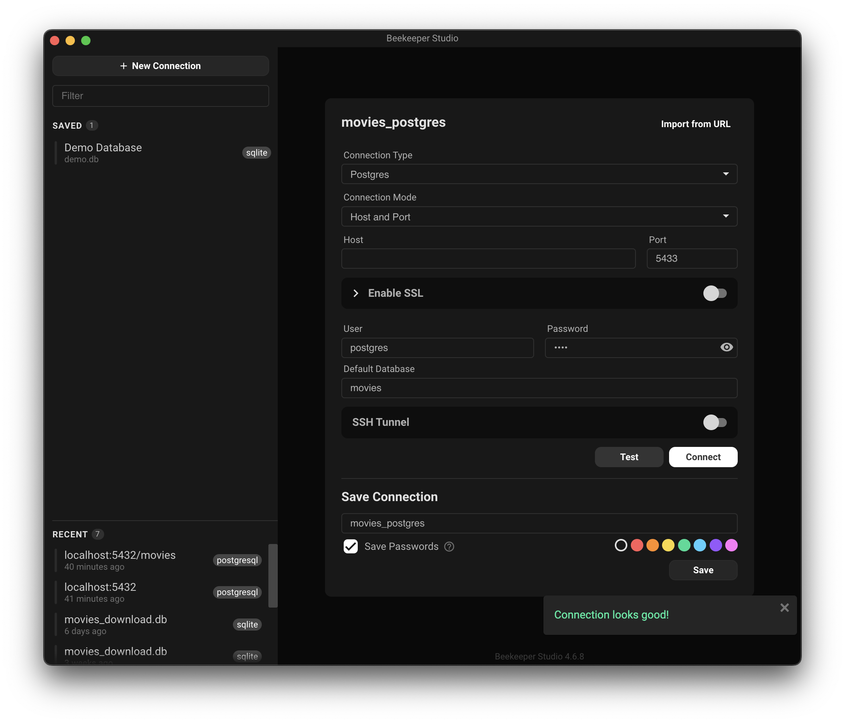
Task: Turn on the SSH Tunnel switch
Action: [714, 422]
